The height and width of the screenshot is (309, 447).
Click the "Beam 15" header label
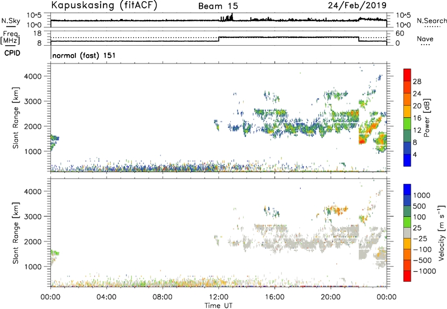click(x=218, y=6)
